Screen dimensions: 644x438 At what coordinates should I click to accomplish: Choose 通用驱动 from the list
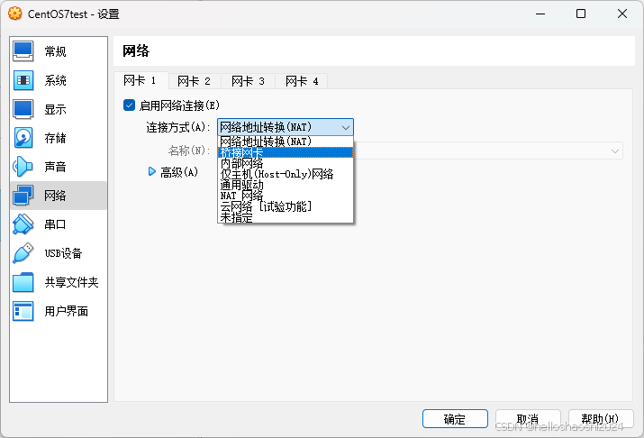tap(285, 185)
